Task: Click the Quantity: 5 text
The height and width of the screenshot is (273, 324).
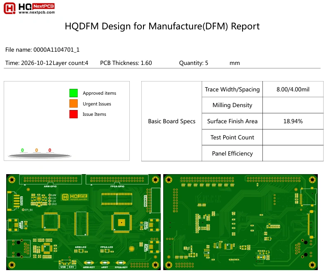Action: tap(193, 63)
